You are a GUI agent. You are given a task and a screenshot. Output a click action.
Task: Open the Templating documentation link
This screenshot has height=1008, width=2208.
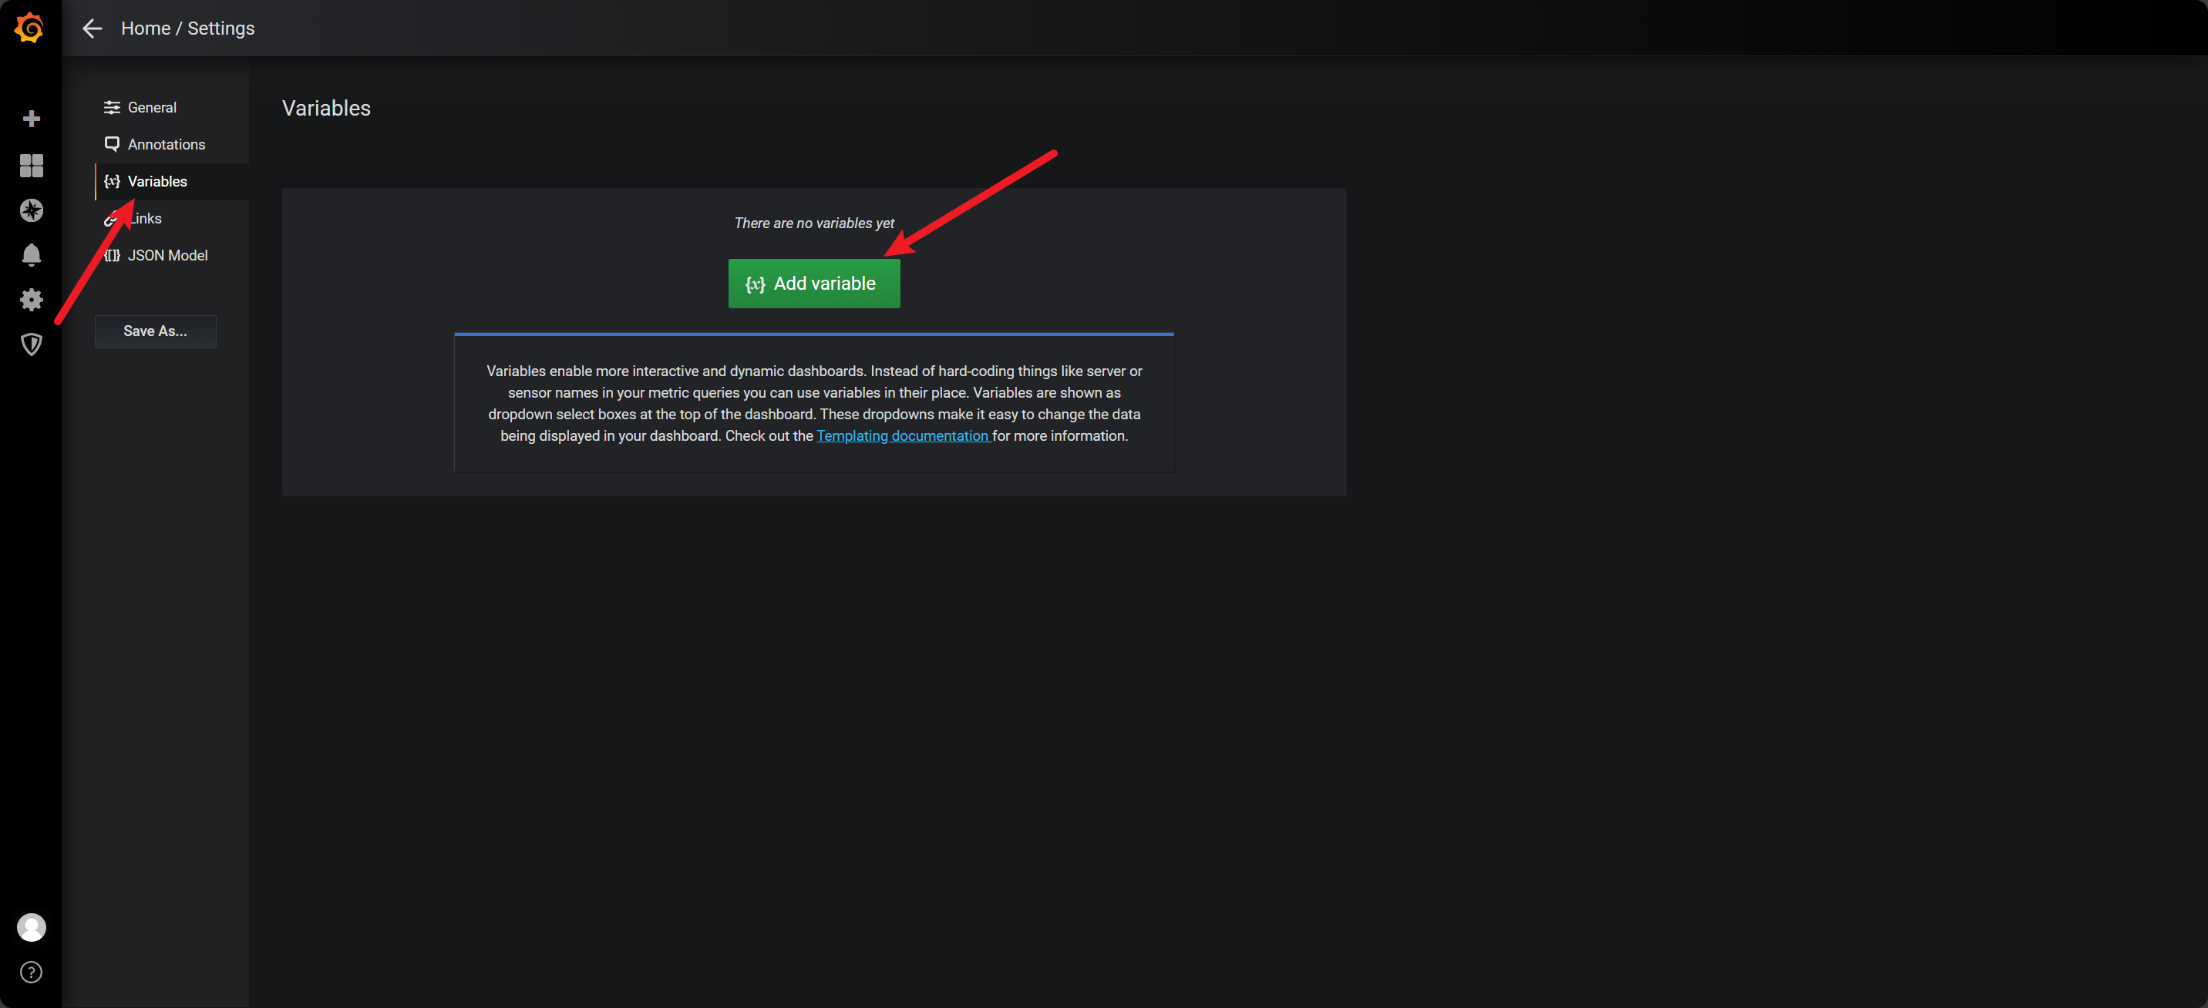(x=903, y=435)
